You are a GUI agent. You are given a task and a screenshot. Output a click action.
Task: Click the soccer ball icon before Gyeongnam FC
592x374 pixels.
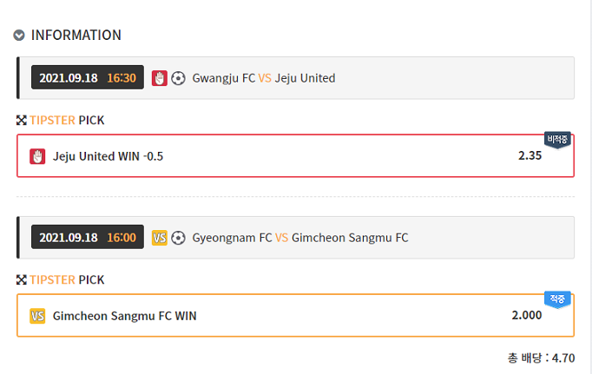pos(179,238)
